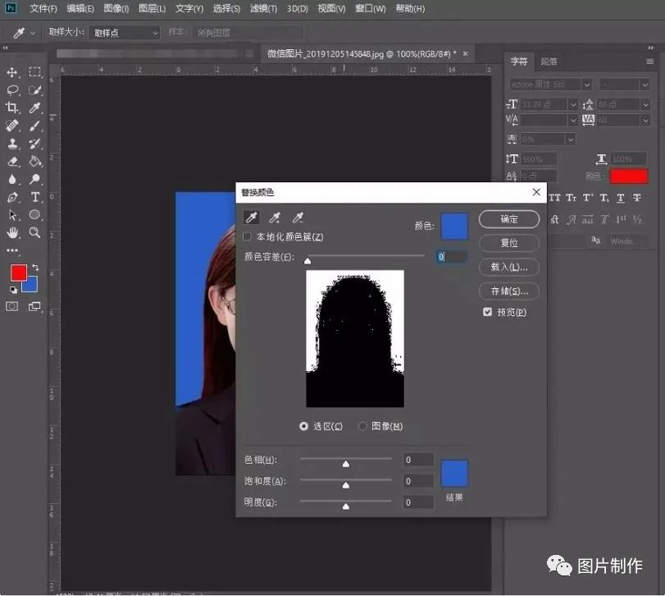Uncheck the 预览 preview checkbox
The width and height of the screenshot is (665, 596).
pos(488,312)
